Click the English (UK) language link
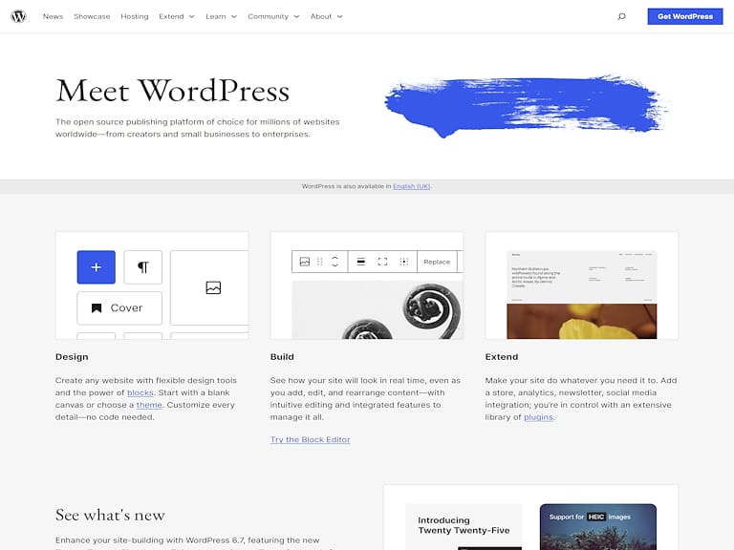The height and width of the screenshot is (550, 734). [x=411, y=186]
